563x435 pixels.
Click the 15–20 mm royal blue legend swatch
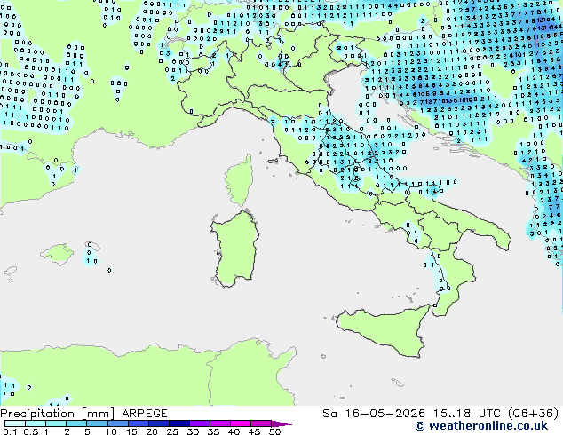point(138,423)
